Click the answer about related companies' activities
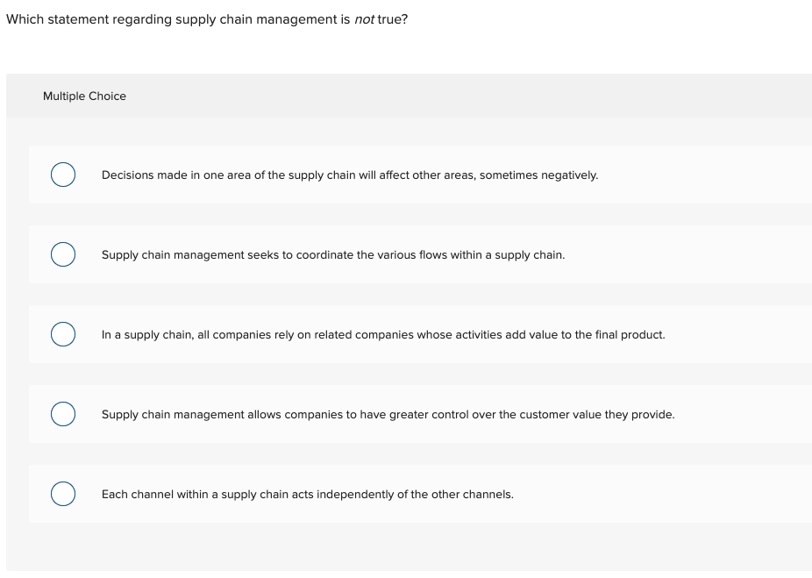The height and width of the screenshot is (578, 812). pos(383,334)
